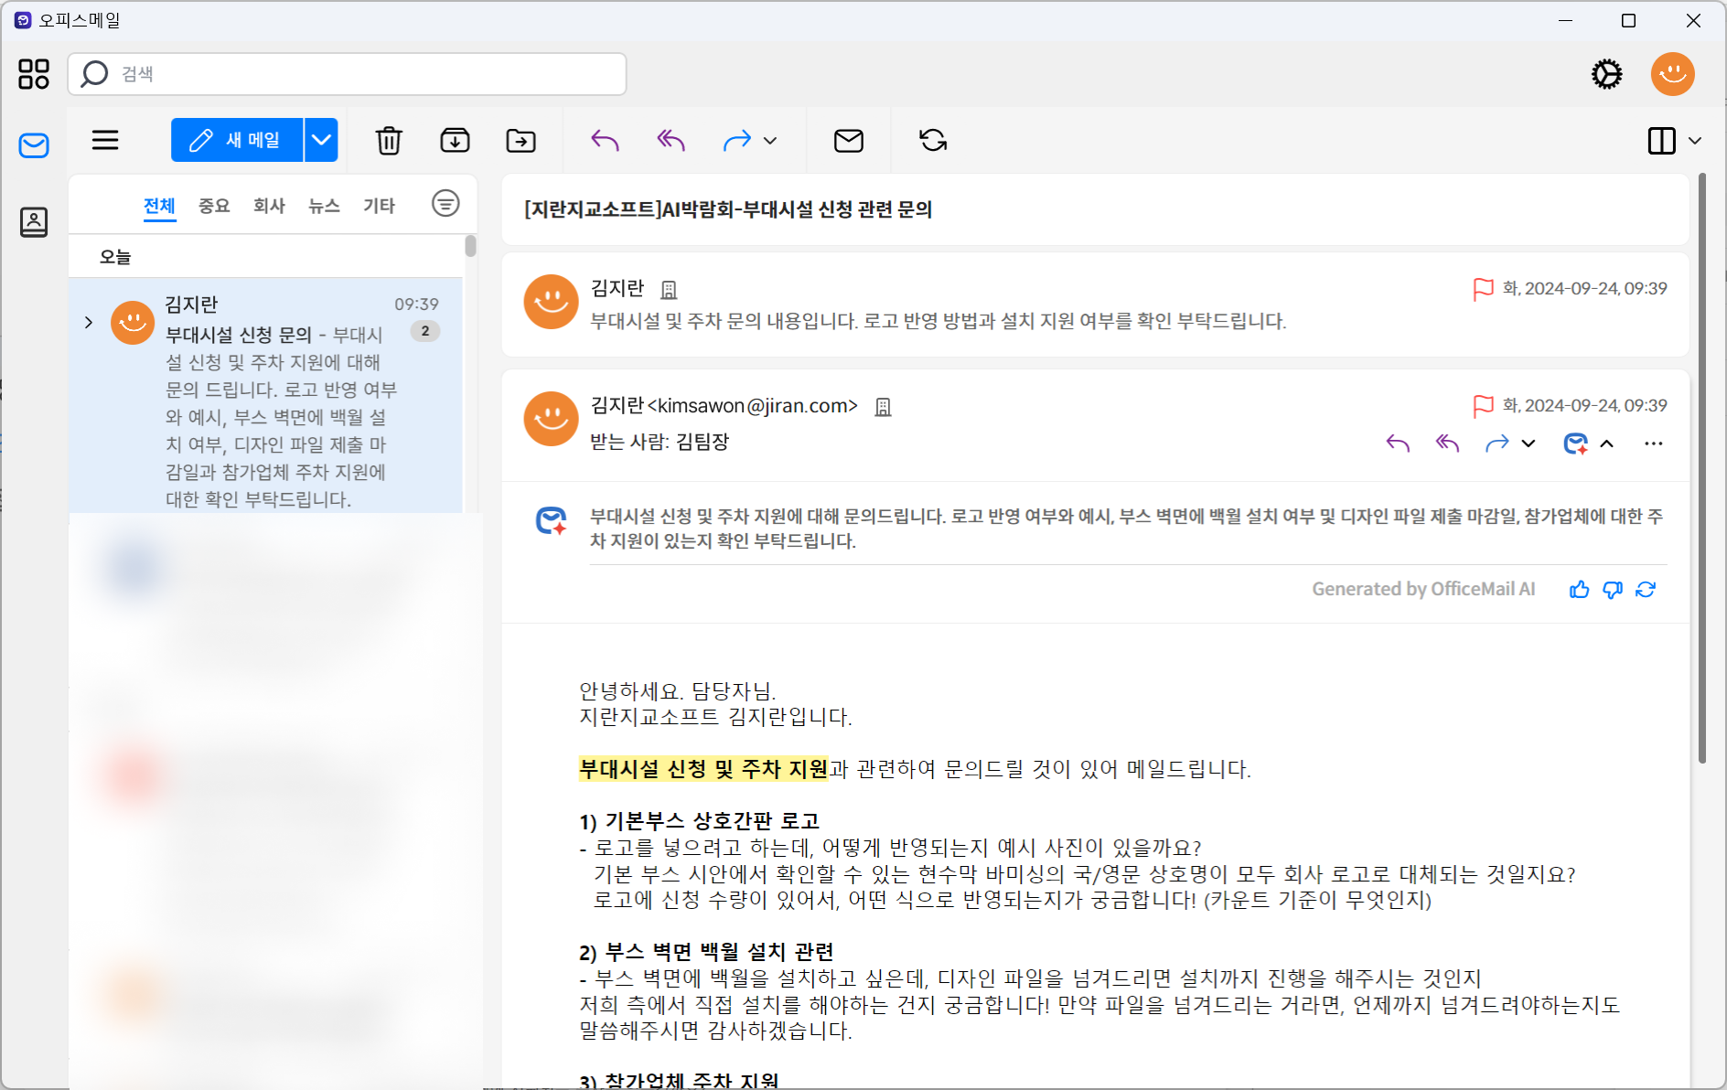Refresh mailbox with the sync icon

[x=933, y=140]
